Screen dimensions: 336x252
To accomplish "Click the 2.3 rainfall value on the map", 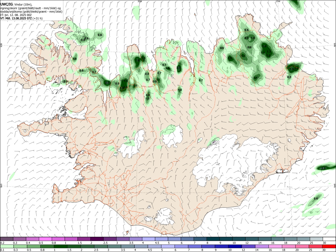I will [179, 68].
